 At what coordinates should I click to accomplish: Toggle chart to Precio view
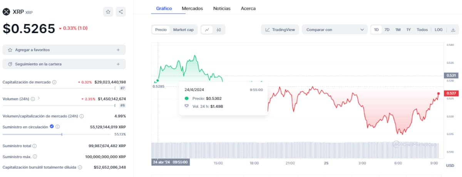(x=161, y=30)
